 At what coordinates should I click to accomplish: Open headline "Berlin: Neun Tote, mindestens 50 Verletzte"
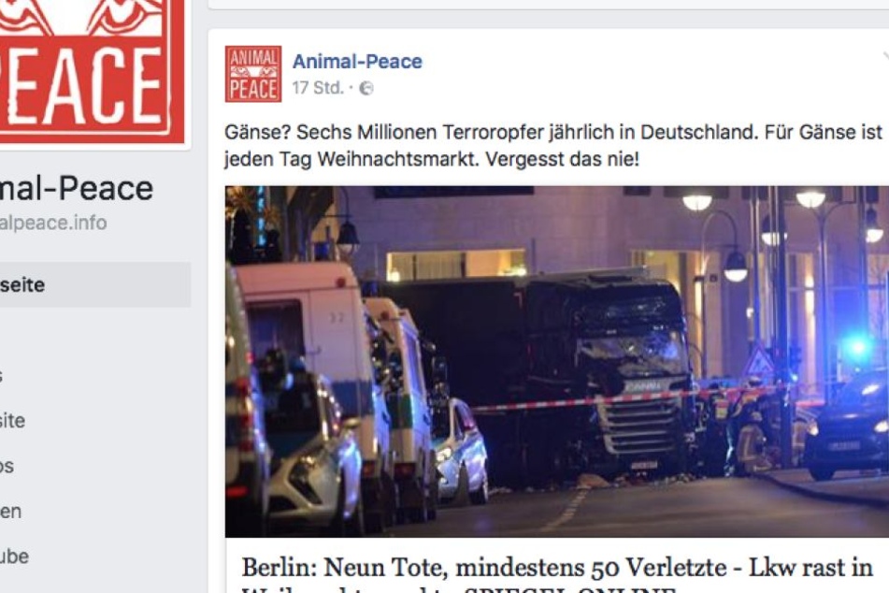tap(483, 567)
